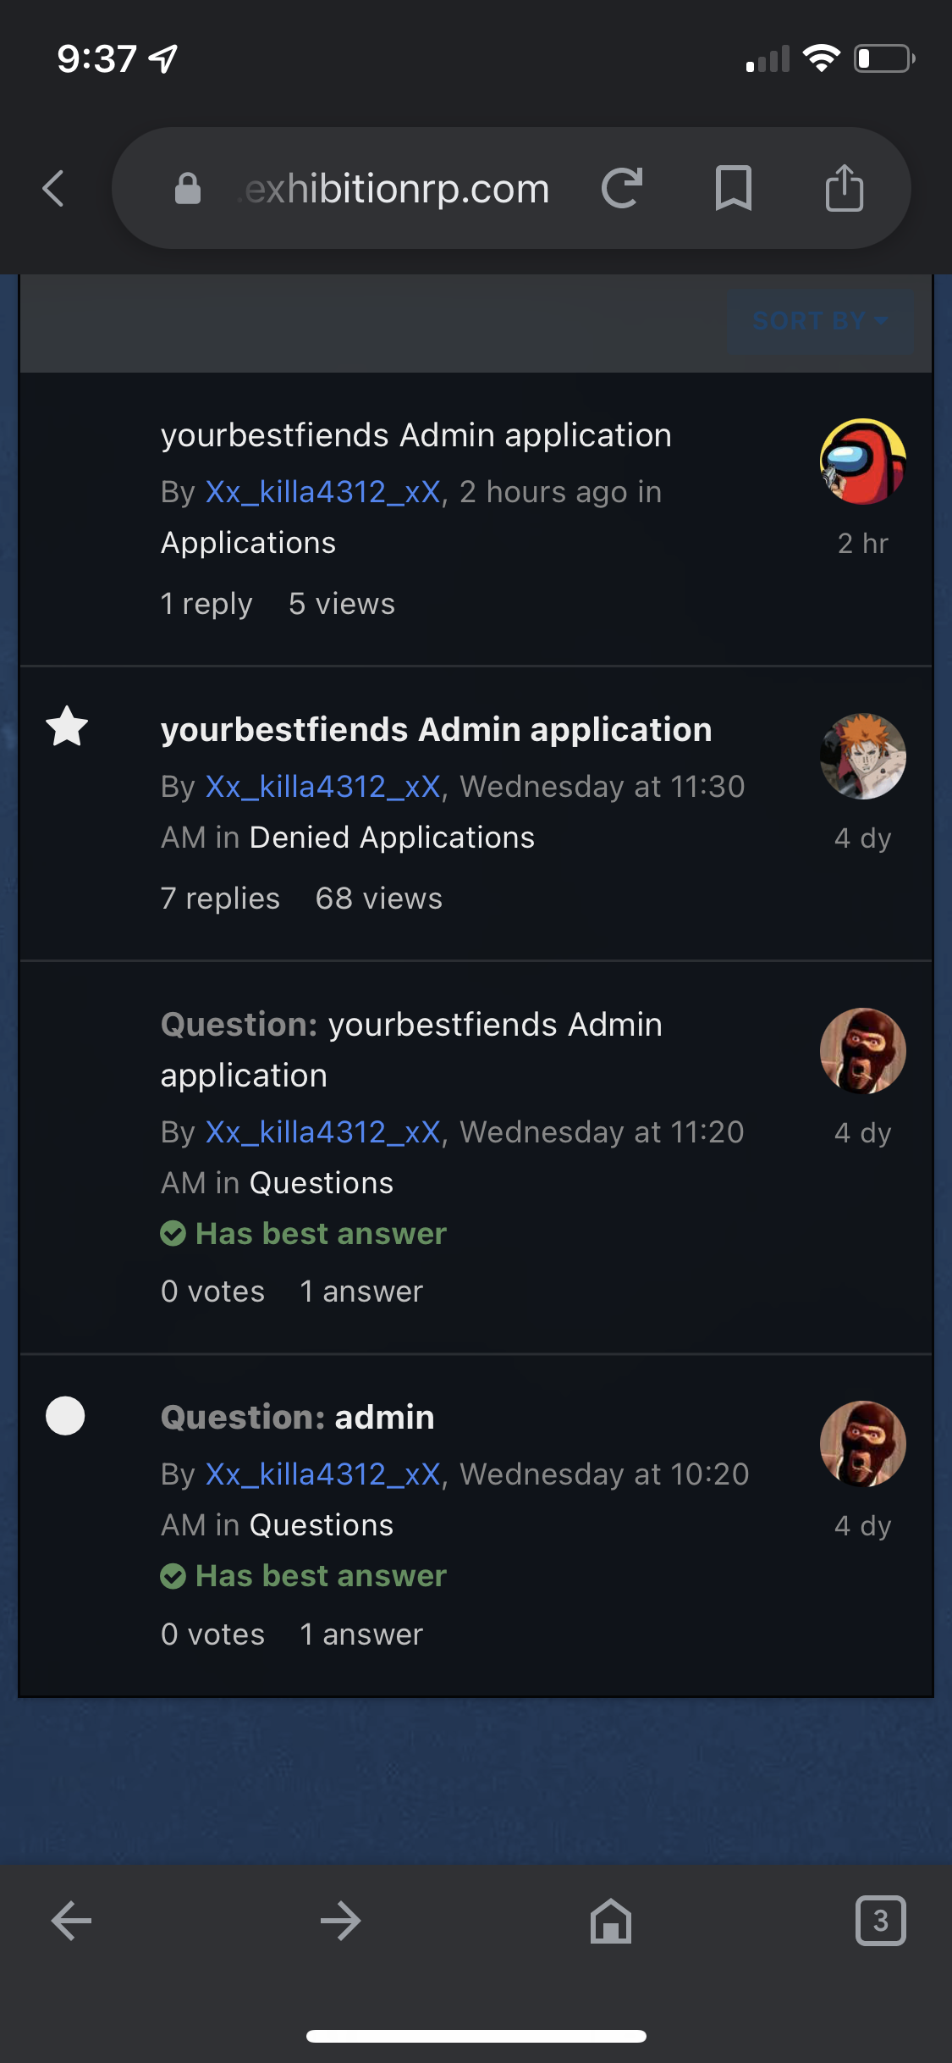Go forward with bottom right-pointing arrow

click(341, 1920)
